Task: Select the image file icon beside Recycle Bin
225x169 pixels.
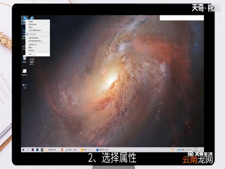Action: tap(32, 61)
